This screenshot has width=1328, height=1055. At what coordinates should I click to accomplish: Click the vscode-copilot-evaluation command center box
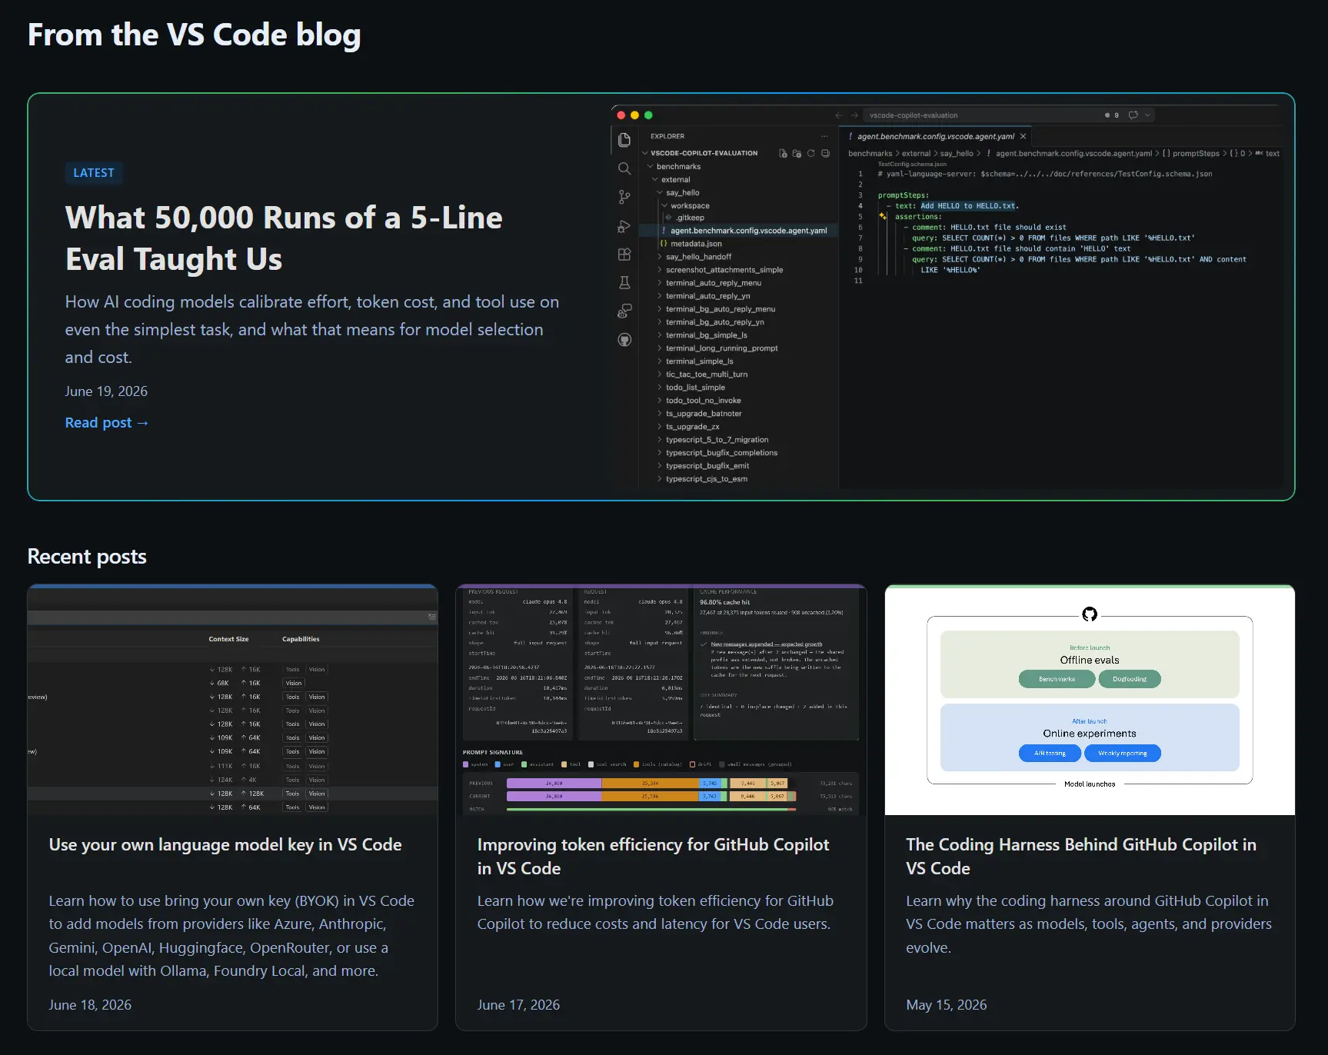point(1009,115)
